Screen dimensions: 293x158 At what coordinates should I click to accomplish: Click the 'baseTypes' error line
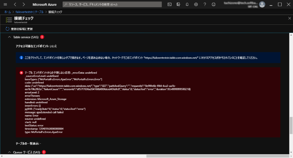[x=63, y=79]
